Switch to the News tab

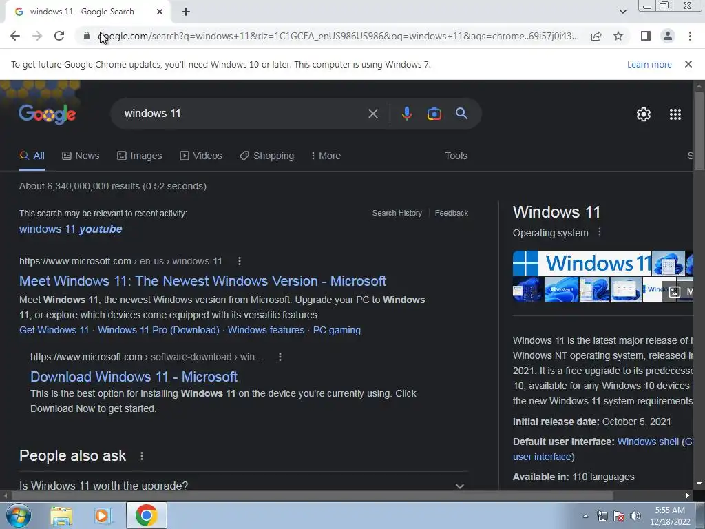(x=81, y=156)
